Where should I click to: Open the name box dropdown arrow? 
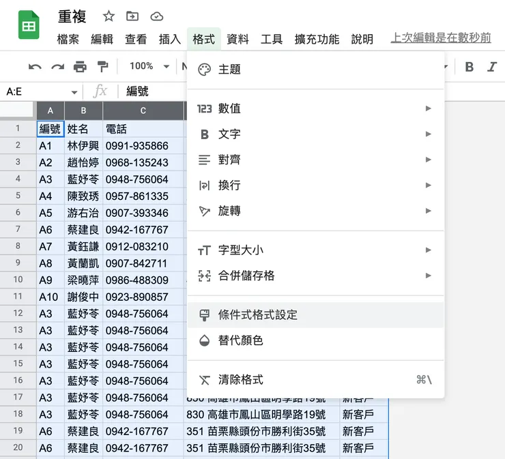74,92
